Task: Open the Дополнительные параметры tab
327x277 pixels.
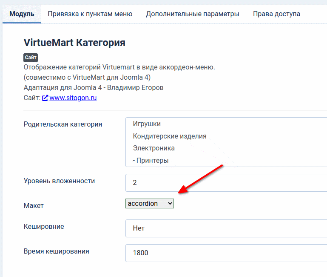Action: pyautogui.click(x=193, y=14)
